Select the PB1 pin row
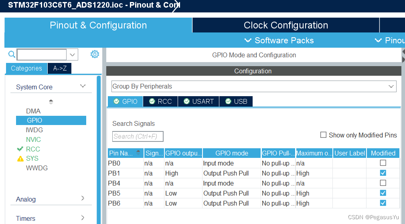 pyautogui.click(x=253, y=173)
